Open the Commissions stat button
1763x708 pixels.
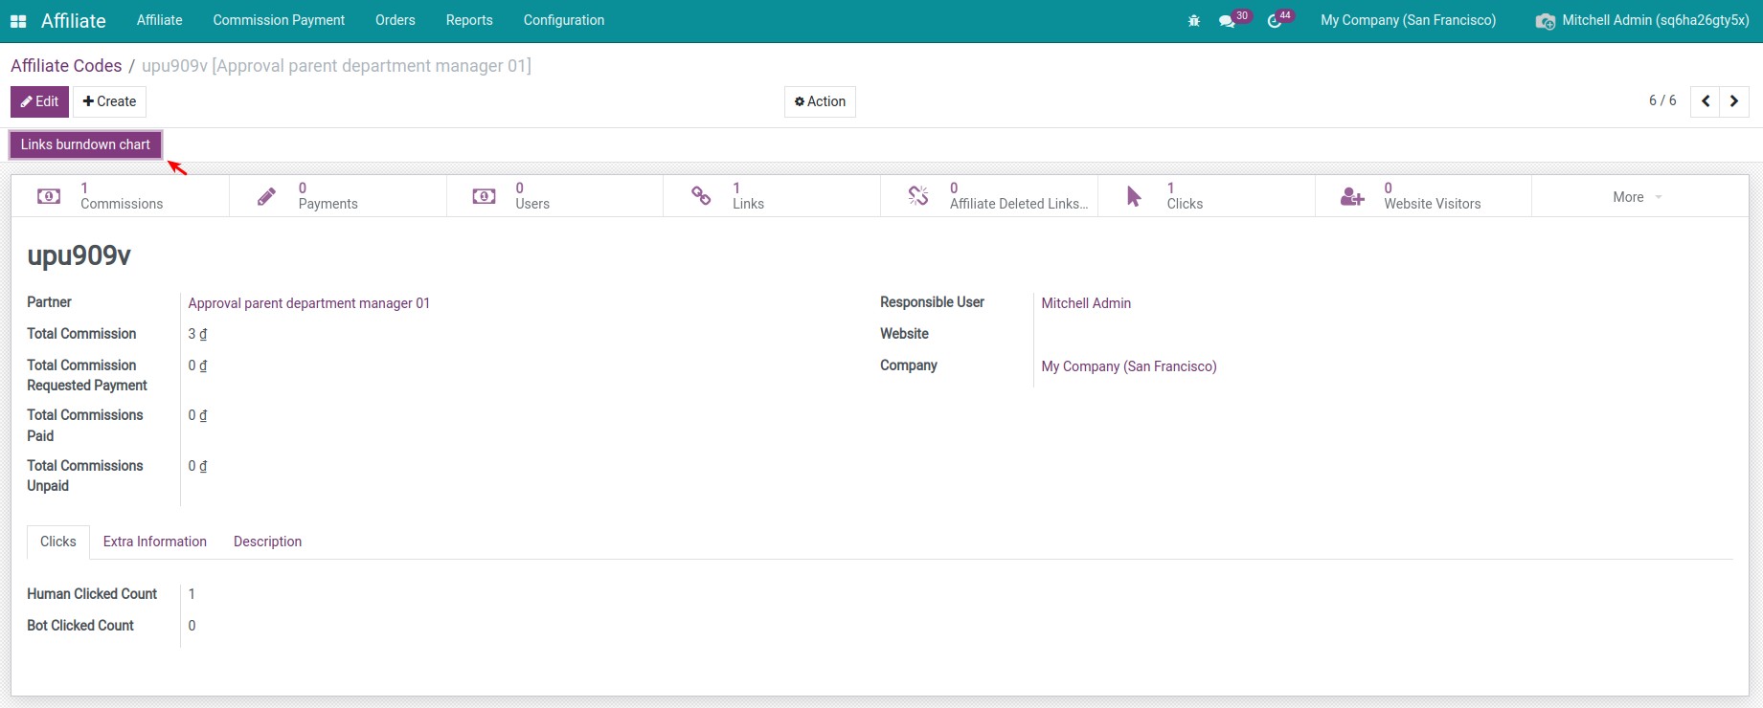pos(120,196)
